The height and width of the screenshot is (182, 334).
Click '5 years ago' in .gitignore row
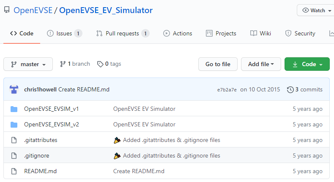click(307, 155)
